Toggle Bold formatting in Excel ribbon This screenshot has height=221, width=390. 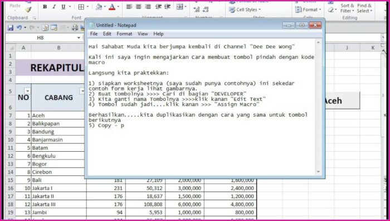click(45, 7)
